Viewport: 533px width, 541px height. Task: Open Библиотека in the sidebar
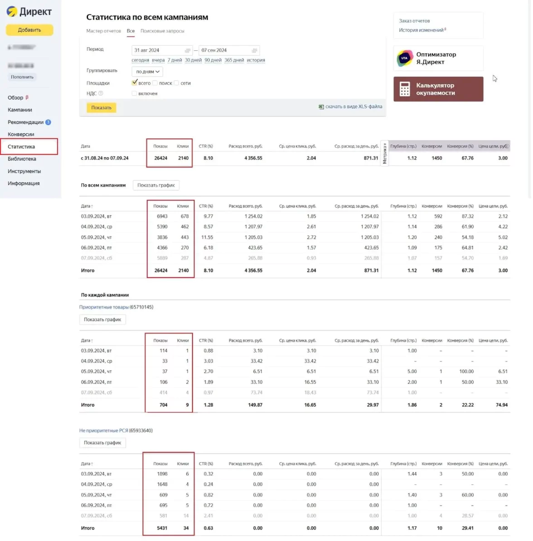[22, 159]
